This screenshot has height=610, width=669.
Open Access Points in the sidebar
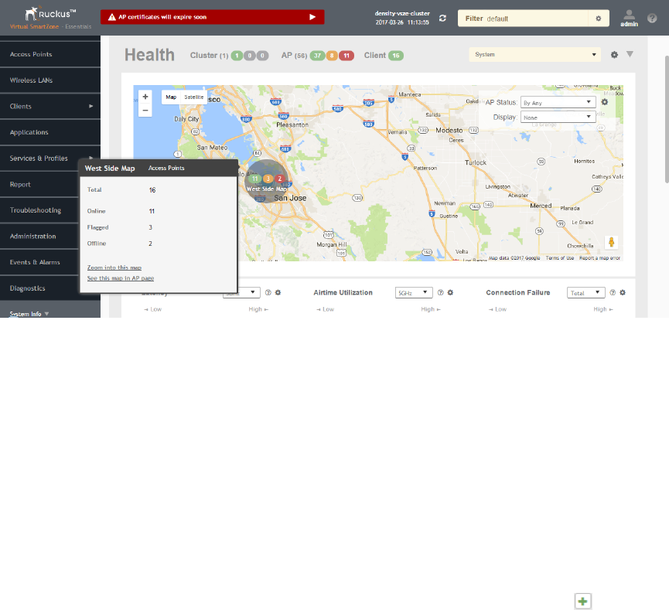pos(50,54)
